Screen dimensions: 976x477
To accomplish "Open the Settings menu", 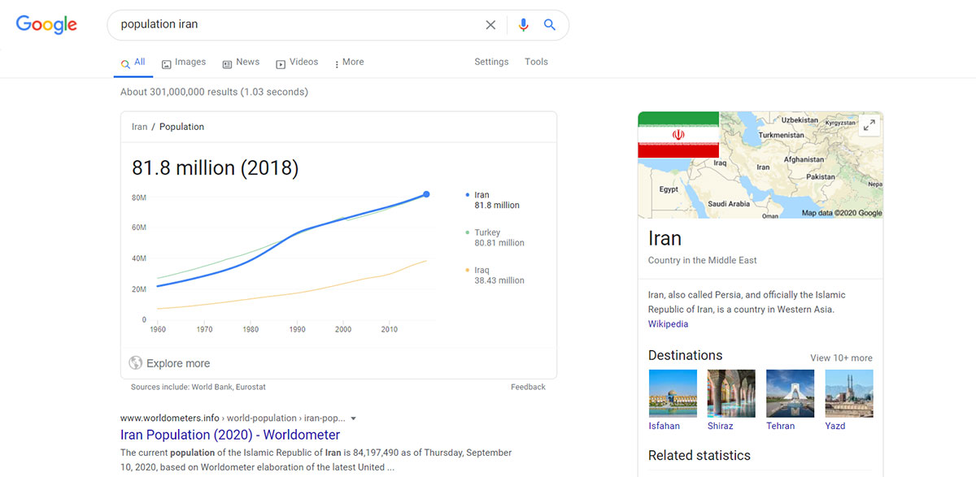I will pyautogui.click(x=491, y=62).
